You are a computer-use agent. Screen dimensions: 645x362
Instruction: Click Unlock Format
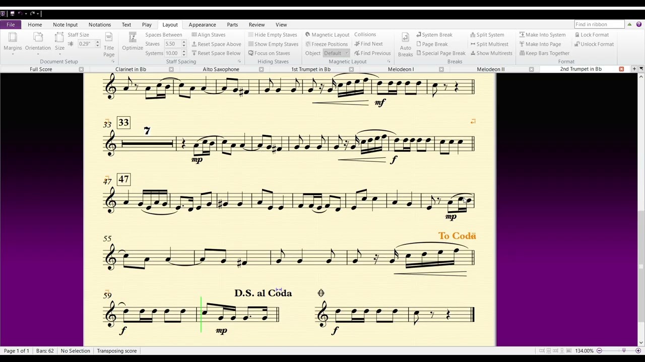594,44
